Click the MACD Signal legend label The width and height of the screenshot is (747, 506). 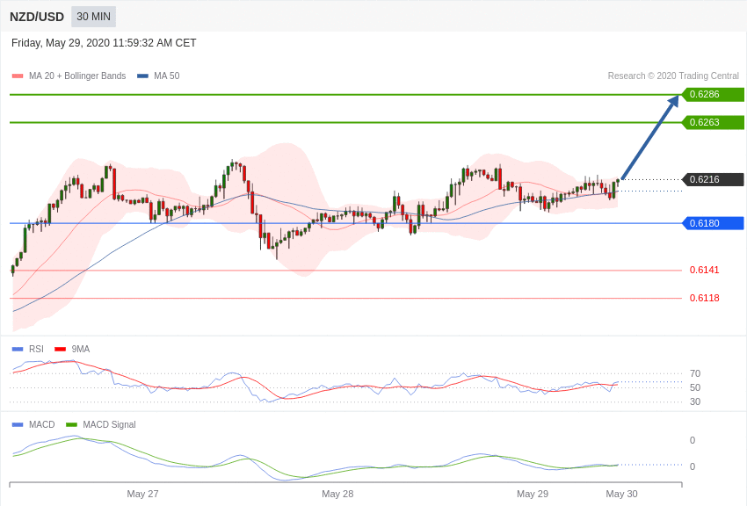point(109,424)
